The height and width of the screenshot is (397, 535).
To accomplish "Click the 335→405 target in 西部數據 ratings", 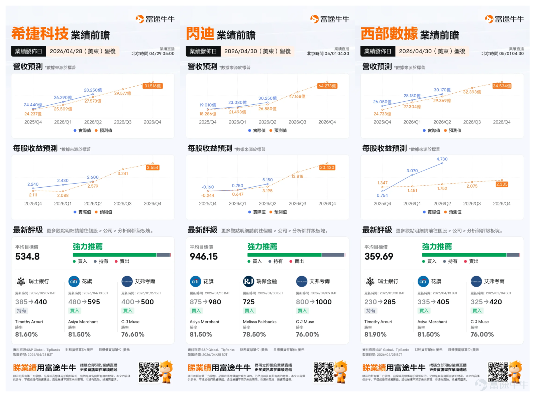I will click(433, 302).
